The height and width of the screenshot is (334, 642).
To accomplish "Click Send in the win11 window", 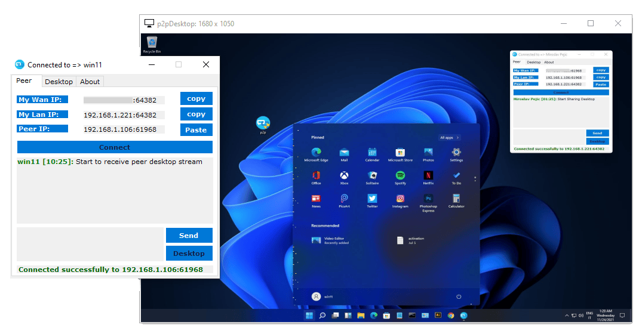I will 189,236.
